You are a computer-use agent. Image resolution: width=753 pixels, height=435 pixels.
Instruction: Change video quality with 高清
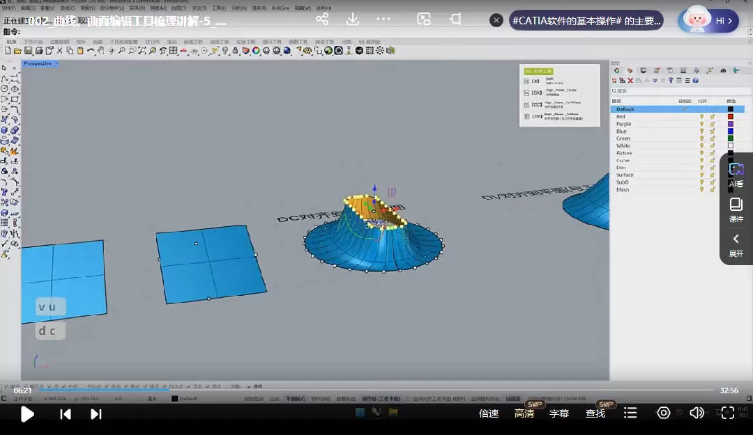(524, 413)
